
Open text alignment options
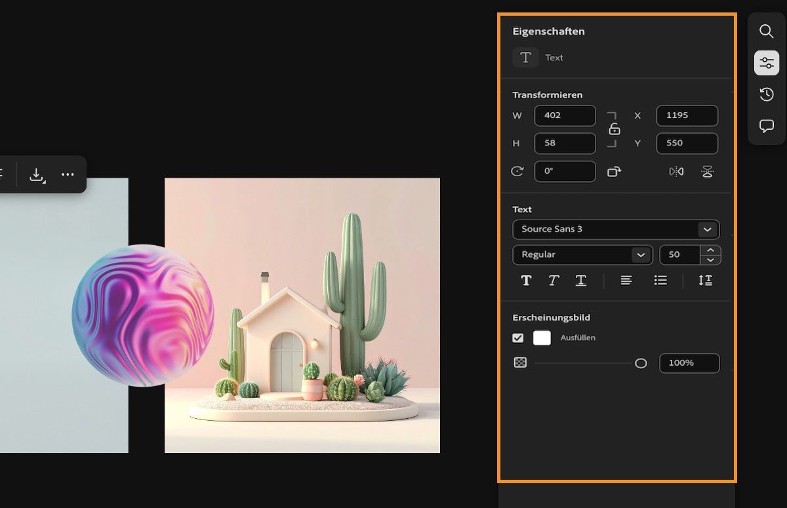tap(626, 280)
